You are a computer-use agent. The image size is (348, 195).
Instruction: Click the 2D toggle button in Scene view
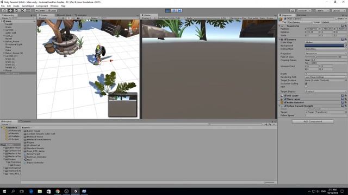[63, 18]
